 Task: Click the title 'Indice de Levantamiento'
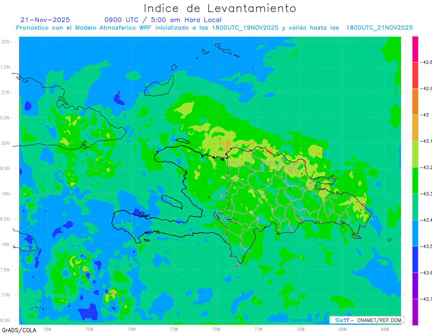click(220, 8)
